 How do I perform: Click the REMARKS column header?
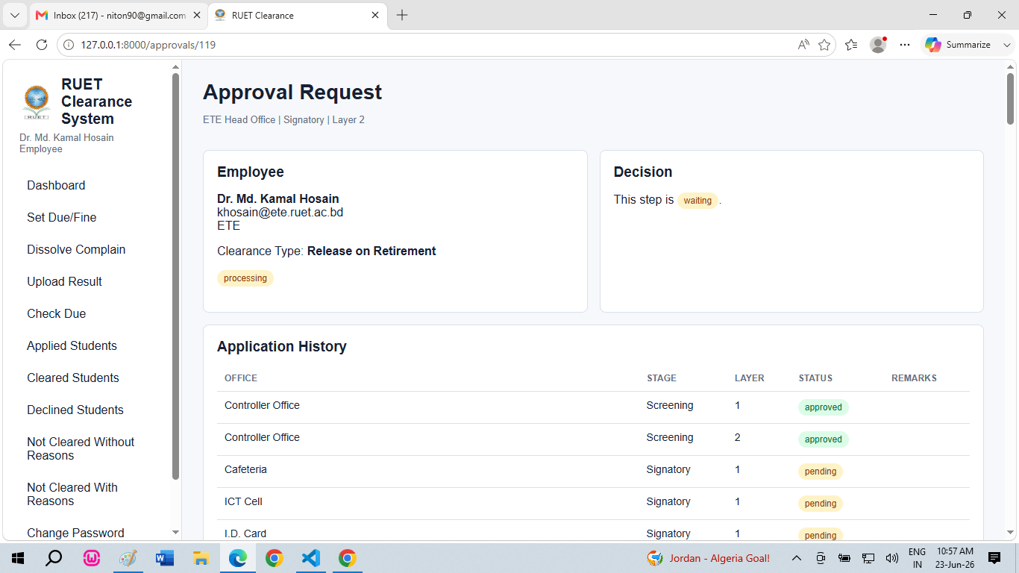click(914, 378)
